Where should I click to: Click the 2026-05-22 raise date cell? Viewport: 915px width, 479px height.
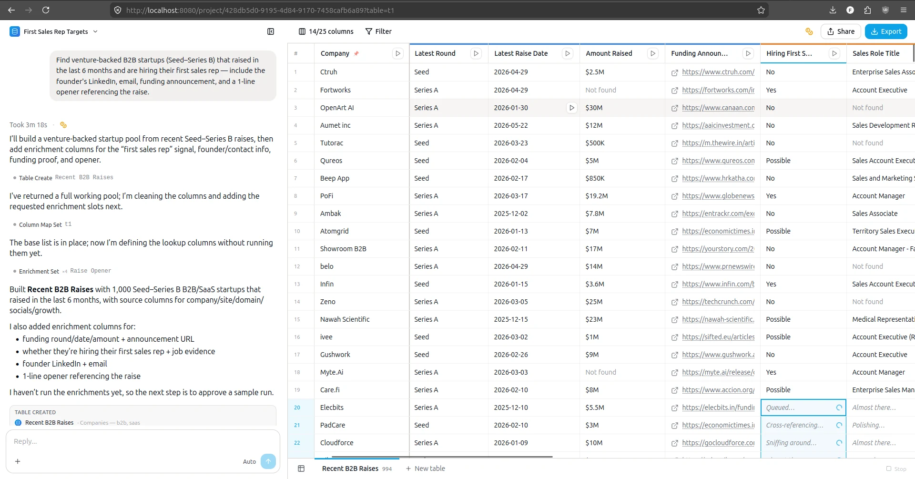tap(534, 125)
